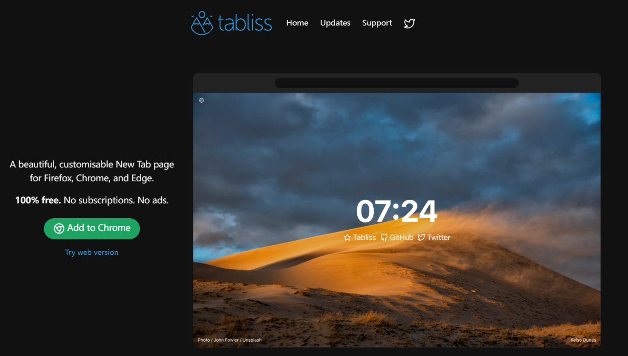
Task: Open the GitHub text link in preview
Action: pos(401,237)
